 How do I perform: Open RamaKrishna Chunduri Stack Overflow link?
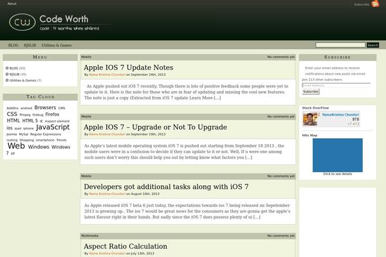[x=340, y=114]
